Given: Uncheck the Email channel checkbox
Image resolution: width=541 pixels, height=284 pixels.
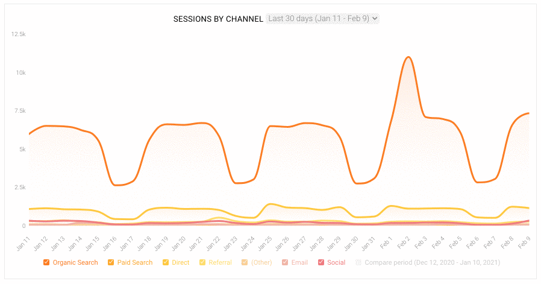Looking at the screenshot, I should pyautogui.click(x=285, y=262).
